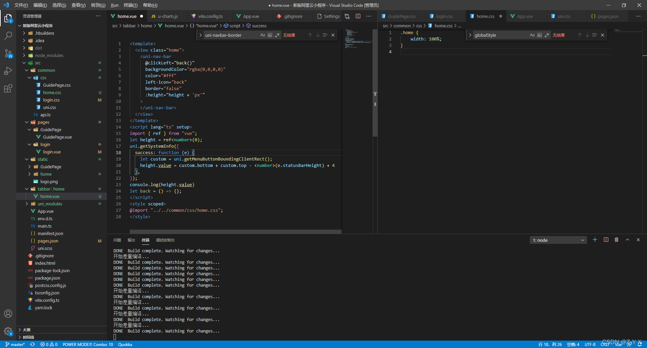Open Source Control view with 25 badge
The image size is (647, 348).
[x=8, y=53]
